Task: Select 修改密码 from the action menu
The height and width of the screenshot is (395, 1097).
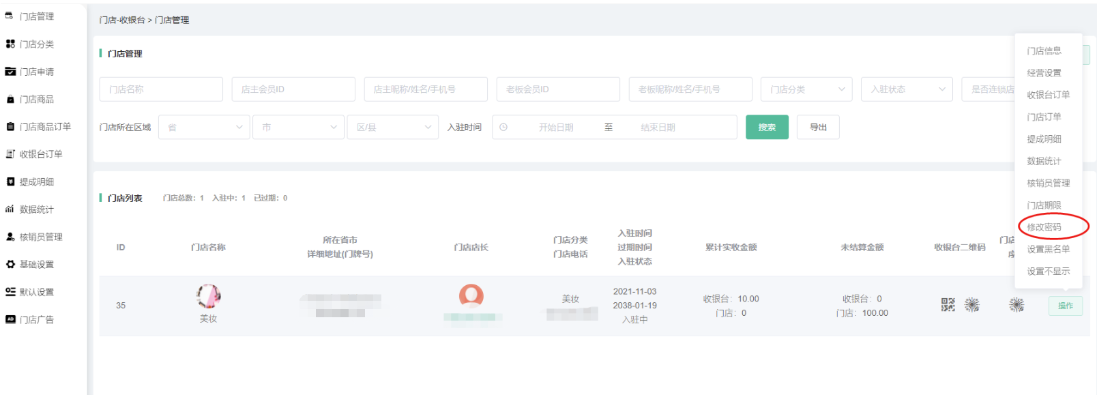Action: pyautogui.click(x=1044, y=227)
